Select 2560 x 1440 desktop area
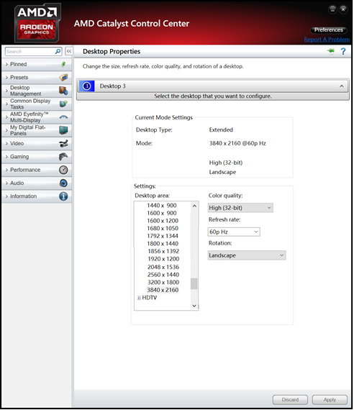This screenshot has height=410, width=354. [x=163, y=275]
